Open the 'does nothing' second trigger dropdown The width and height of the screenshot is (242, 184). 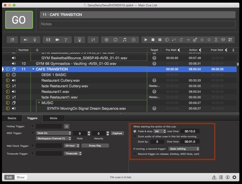[x=184, y=149]
